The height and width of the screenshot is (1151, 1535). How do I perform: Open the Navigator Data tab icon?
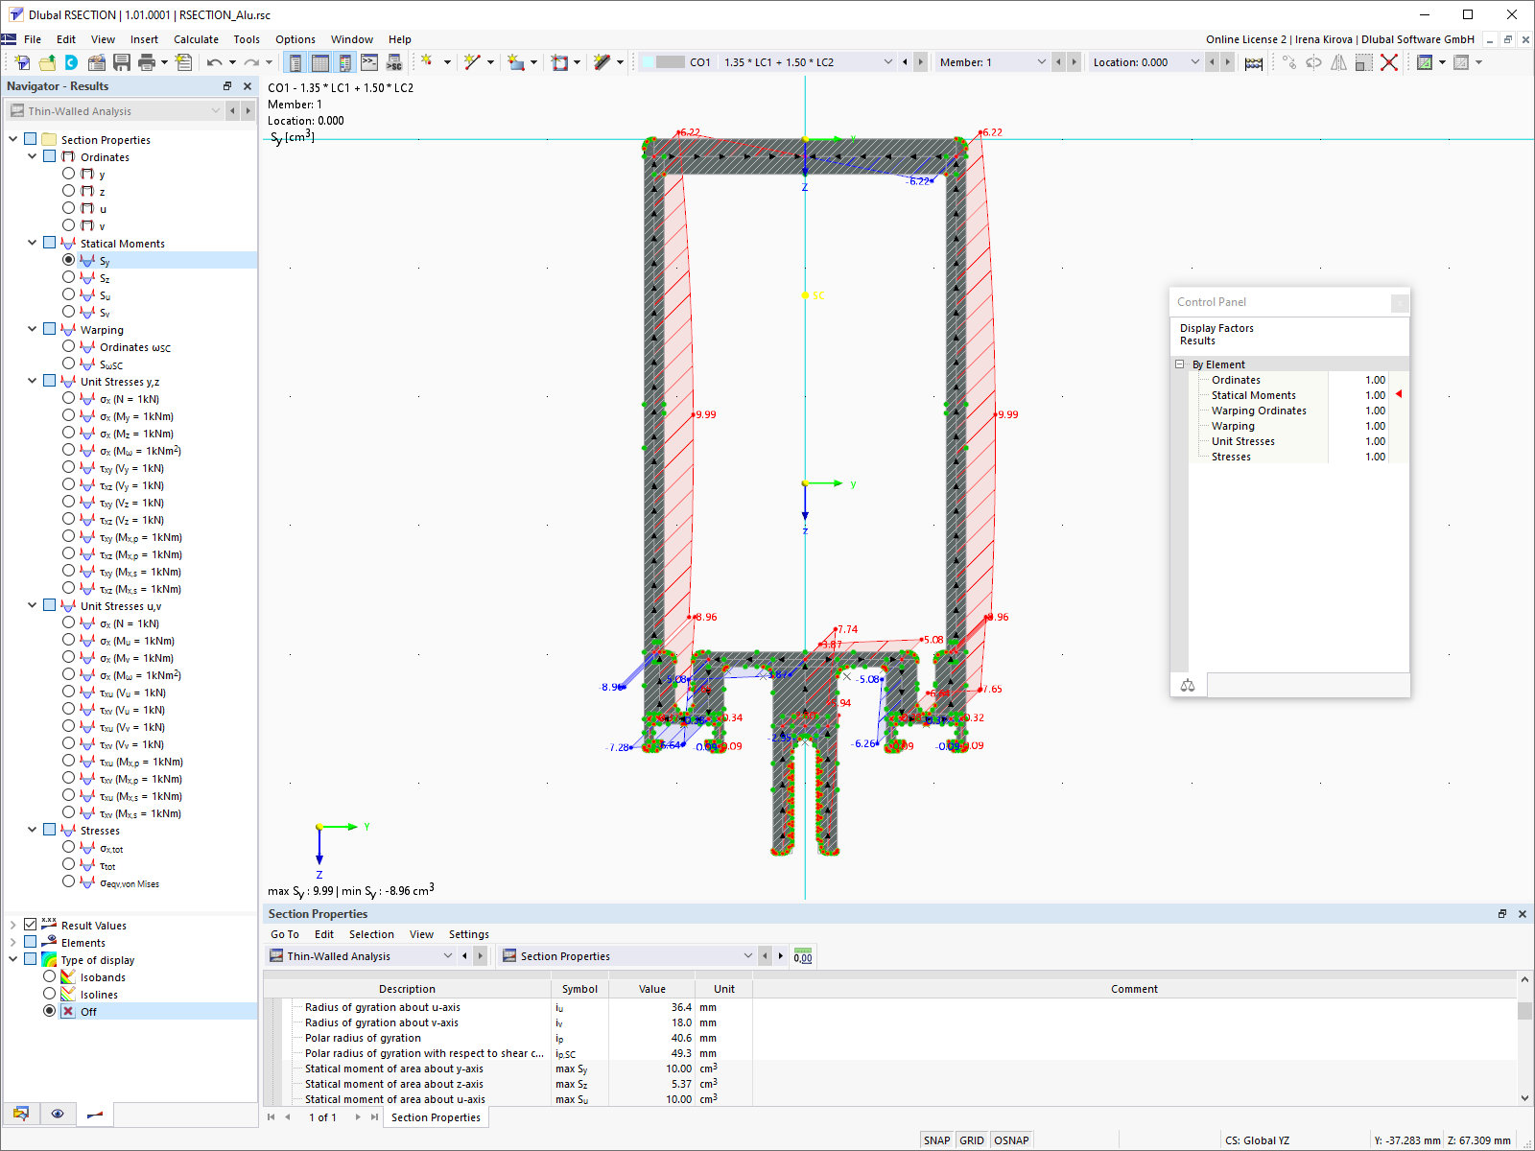(20, 1114)
